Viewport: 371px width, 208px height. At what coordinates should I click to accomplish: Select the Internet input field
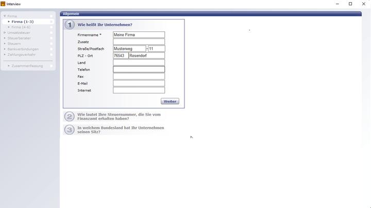click(x=139, y=90)
